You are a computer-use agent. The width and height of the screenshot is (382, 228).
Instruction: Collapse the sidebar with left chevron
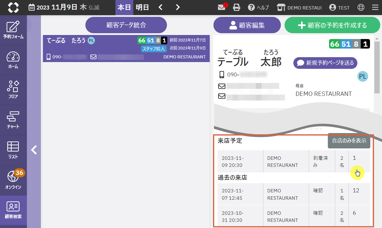34,150
